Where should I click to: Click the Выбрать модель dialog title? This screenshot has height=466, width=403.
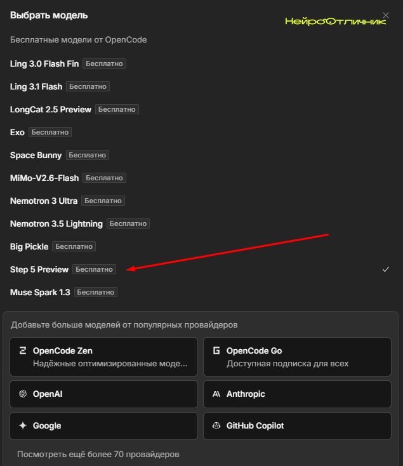[x=49, y=15]
